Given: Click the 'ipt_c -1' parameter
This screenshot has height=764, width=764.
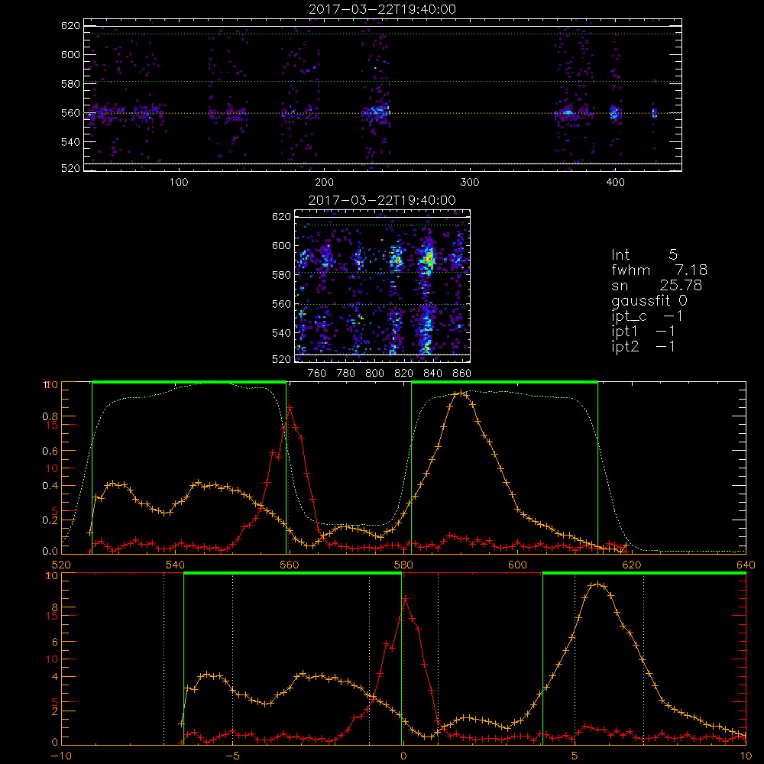Looking at the screenshot, I should [647, 316].
